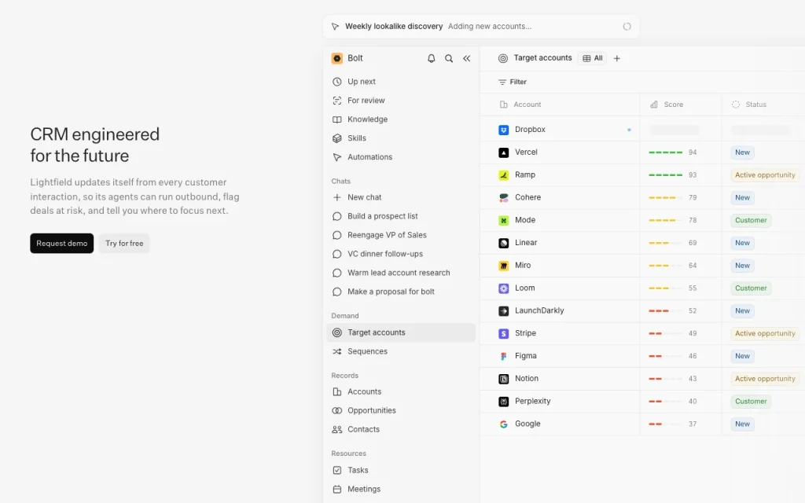Viewport: 805px width, 503px height.
Task: Click the Target accounts header target icon
Action: click(503, 58)
